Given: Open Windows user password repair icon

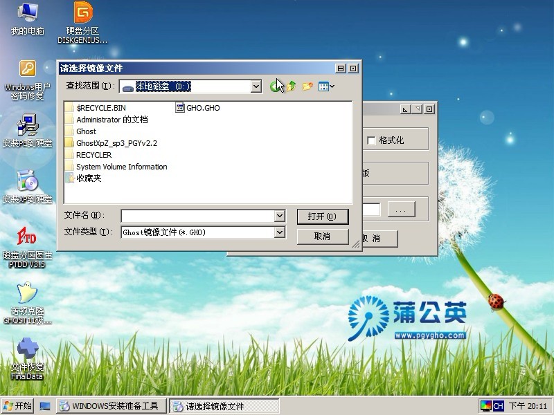Looking at the screenshot, I should (x=28, y=80).
